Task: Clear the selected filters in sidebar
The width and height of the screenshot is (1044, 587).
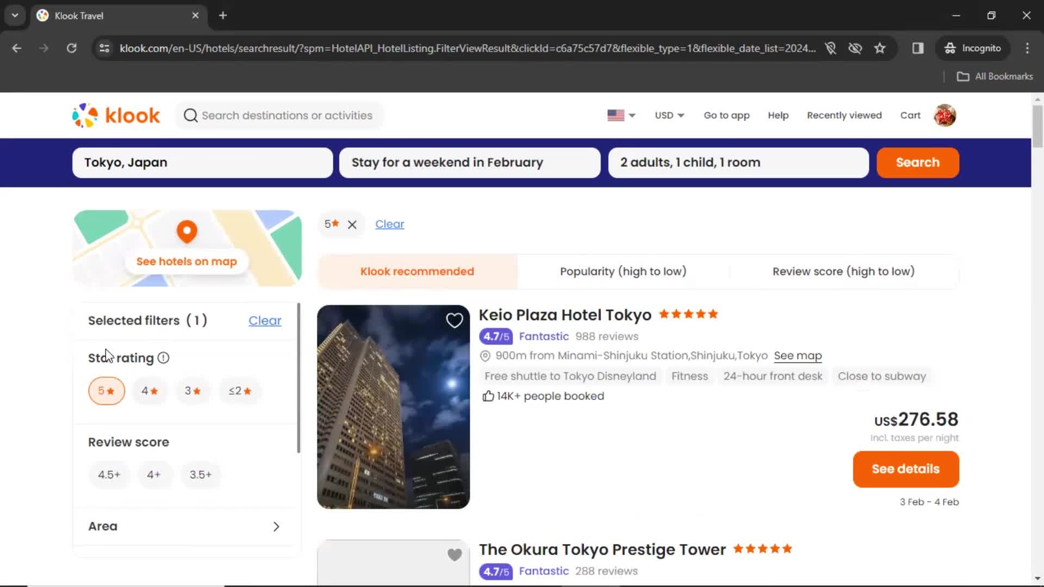Action: [x=265, y=321]
